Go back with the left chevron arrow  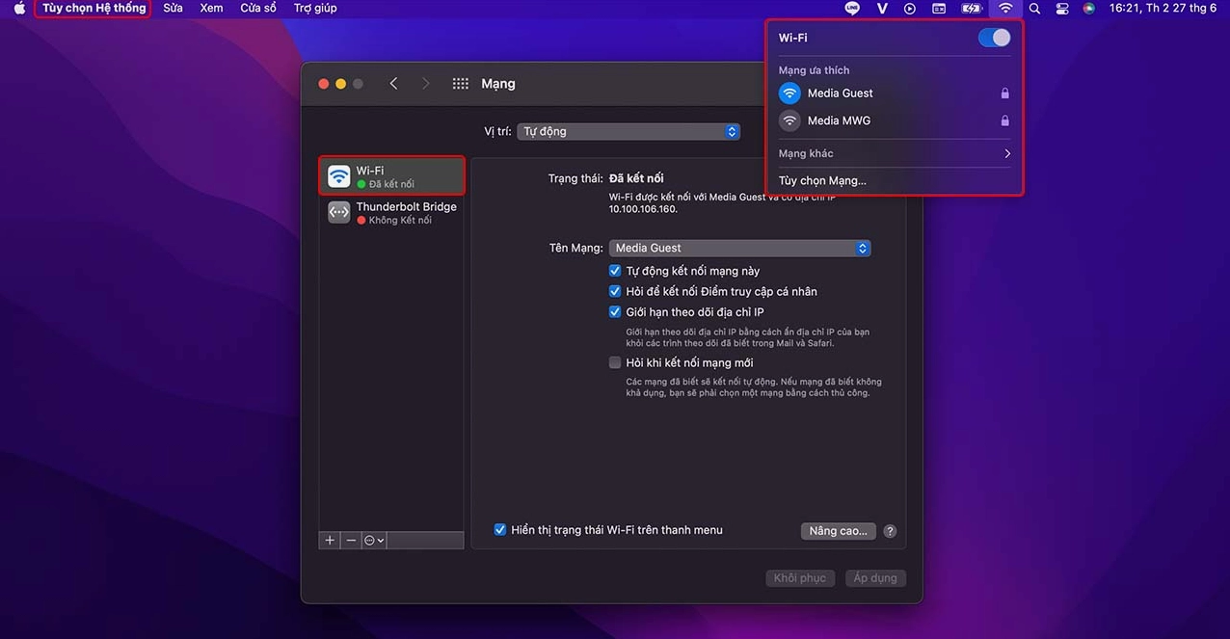click(393, 84)
